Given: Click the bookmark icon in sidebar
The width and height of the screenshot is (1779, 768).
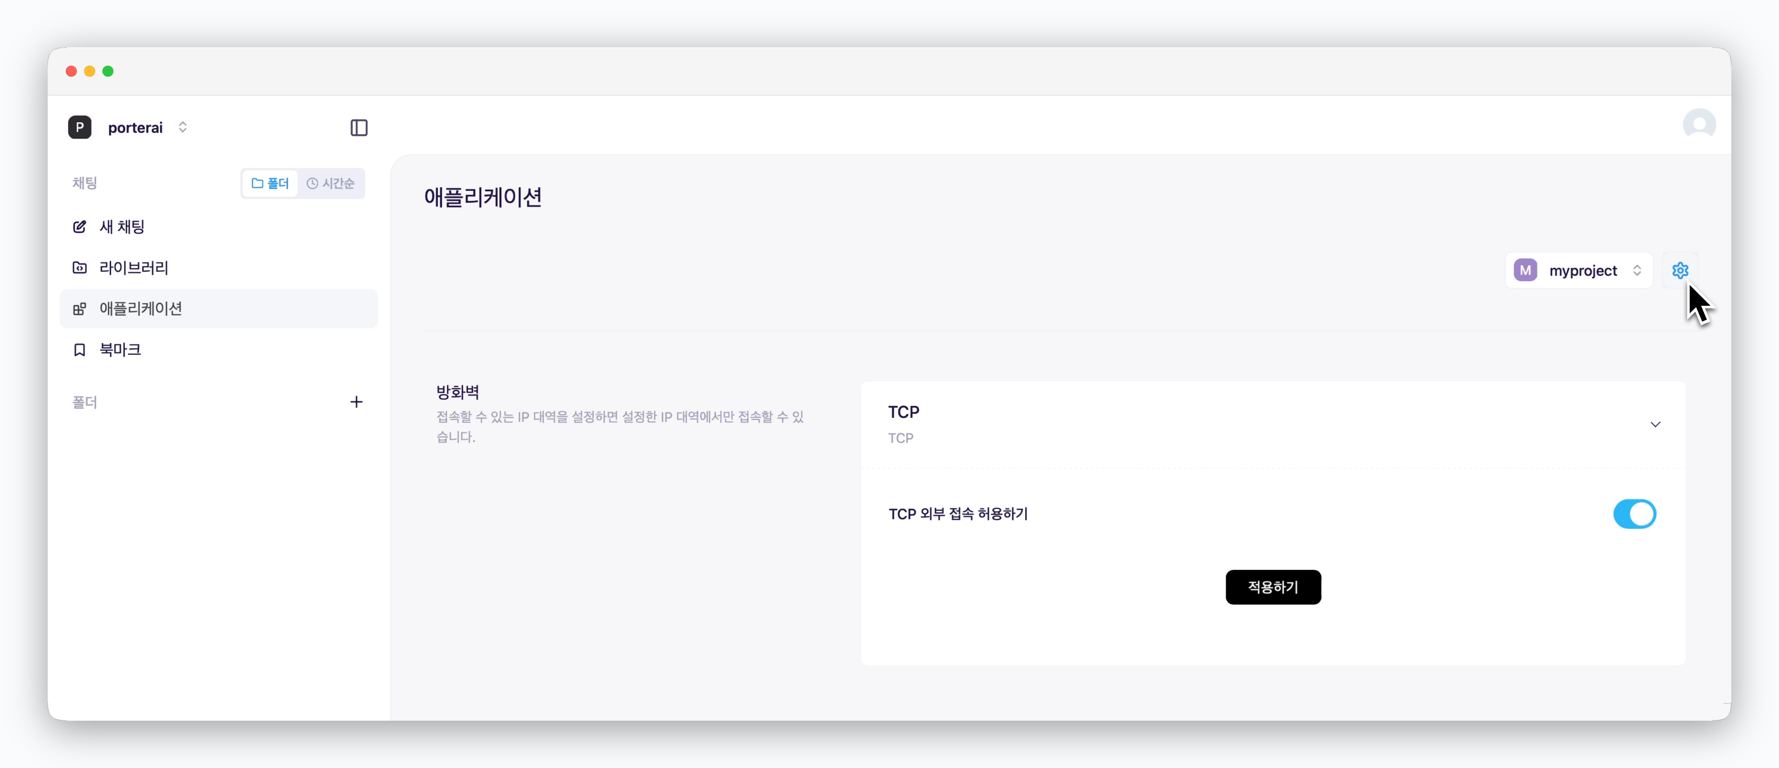Looking at the screenshot, I should click(79, 350).
